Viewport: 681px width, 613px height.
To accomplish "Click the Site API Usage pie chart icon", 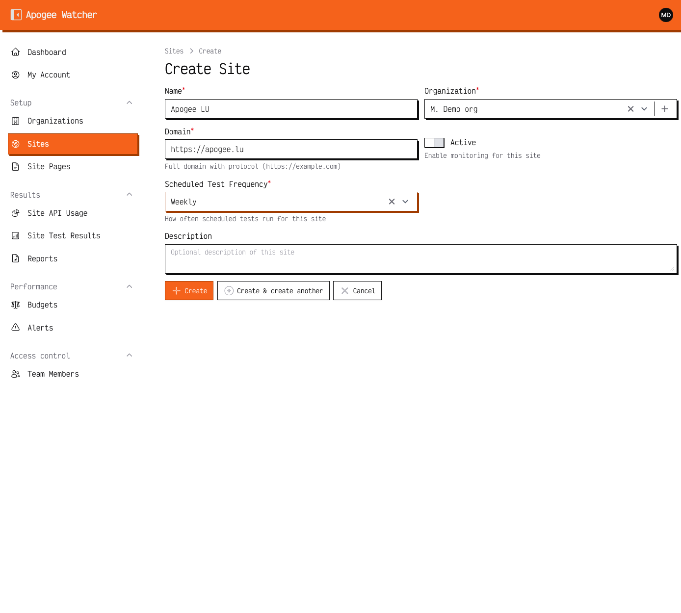I will coord(16,213).
